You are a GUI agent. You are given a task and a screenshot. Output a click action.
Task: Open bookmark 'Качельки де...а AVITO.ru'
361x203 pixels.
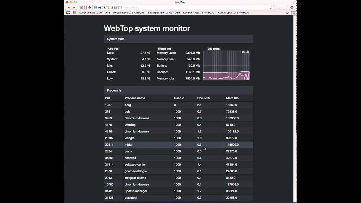(x=95, y=13)
